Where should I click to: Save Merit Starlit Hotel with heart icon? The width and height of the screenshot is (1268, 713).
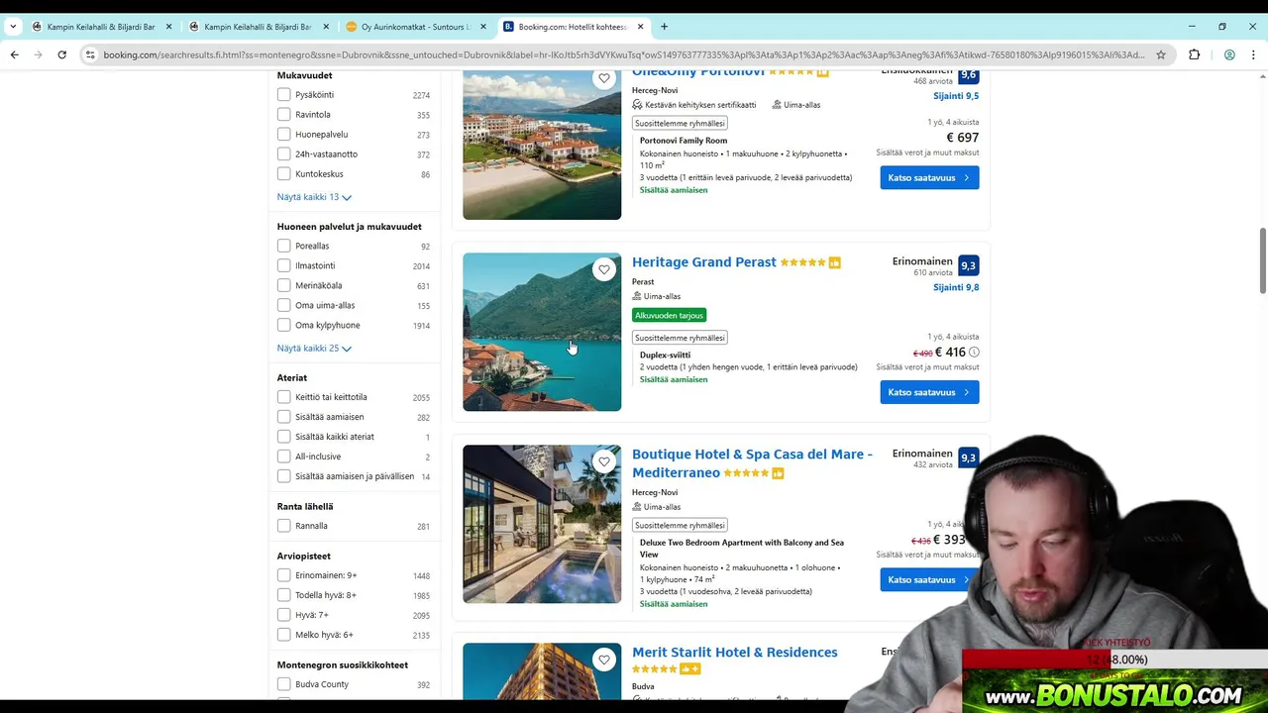point(604,660)
